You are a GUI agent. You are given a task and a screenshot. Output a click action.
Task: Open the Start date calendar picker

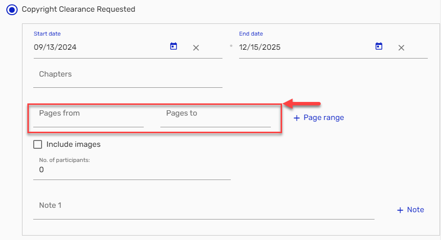point(174,46)
